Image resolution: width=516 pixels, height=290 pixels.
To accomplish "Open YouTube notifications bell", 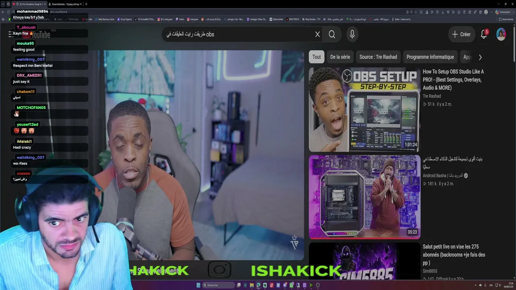I will 484,34.
